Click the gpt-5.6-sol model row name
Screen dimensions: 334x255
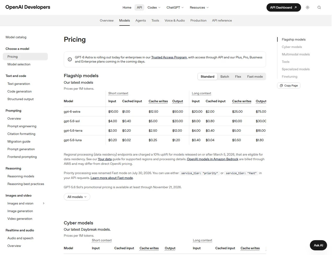(72, 121)
